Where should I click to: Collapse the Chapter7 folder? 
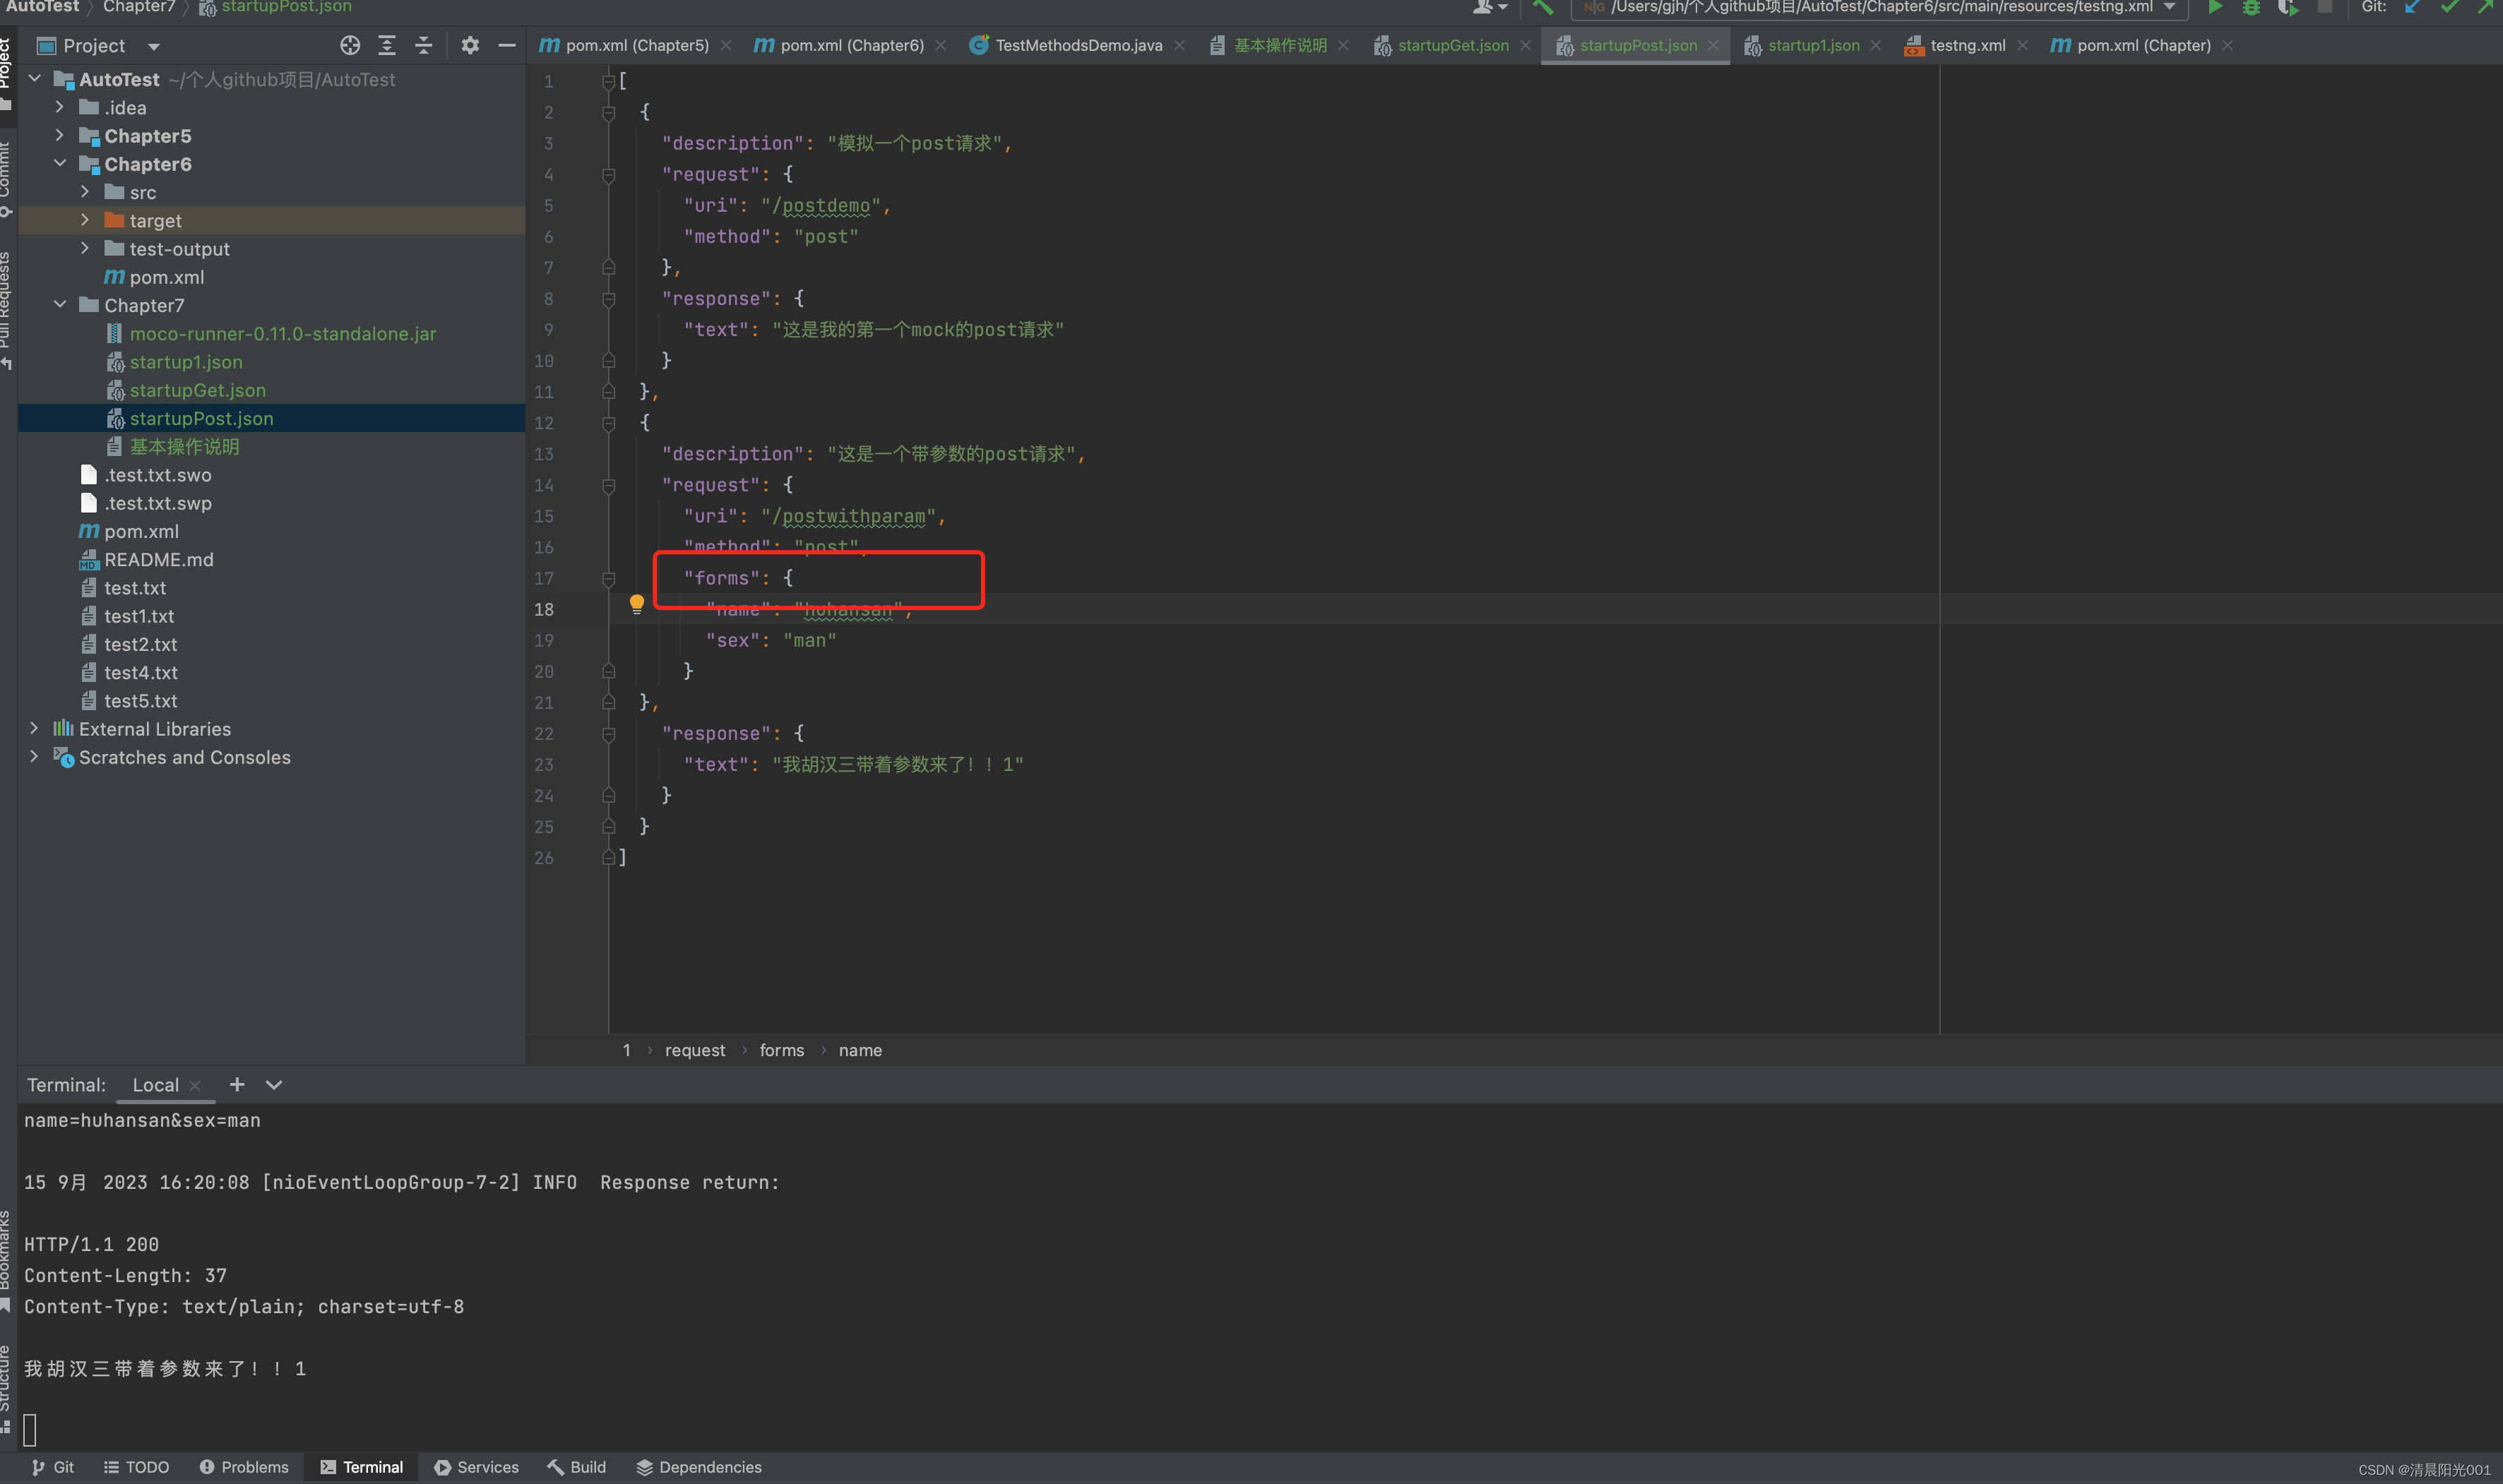pos(60,305)
